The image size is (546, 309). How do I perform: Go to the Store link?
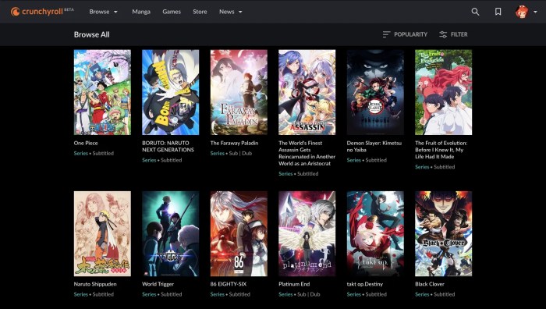[200, 12]
